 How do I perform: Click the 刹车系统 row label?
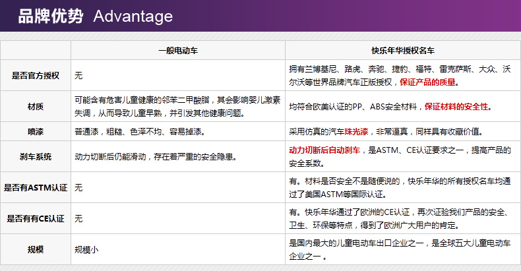(x=36, y=157)
